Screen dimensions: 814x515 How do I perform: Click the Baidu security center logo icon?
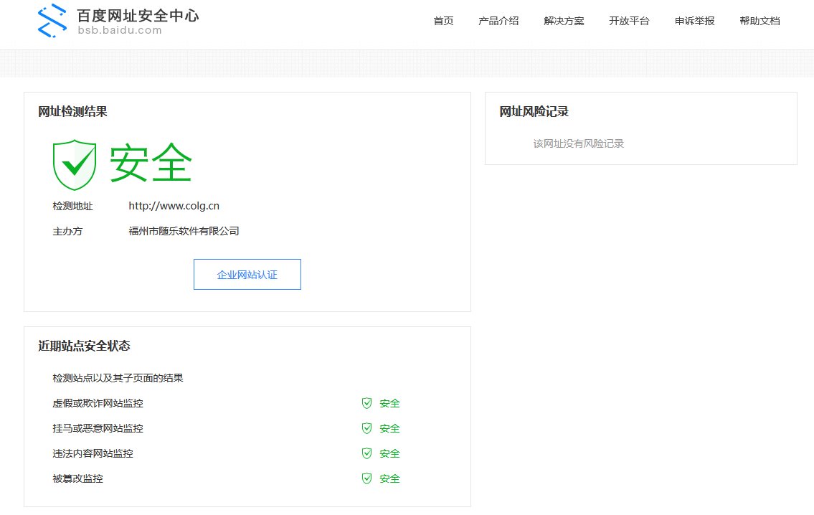(52, 21)
